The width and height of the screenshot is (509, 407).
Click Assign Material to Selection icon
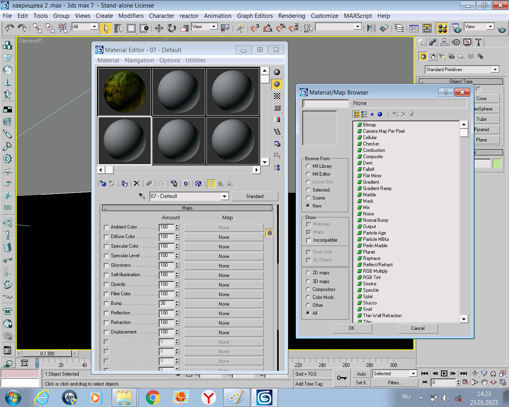click(124, 184)
